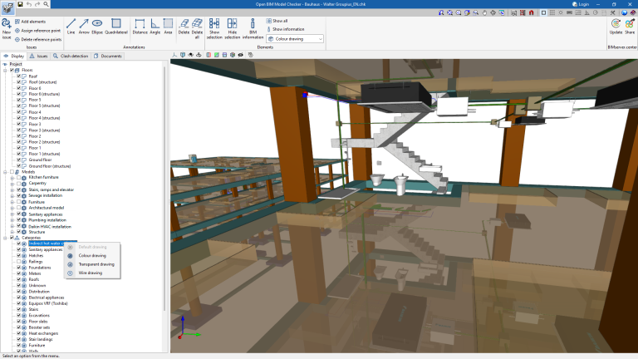
Task: Select the Arrow annotation tool
Action: click(84, 27)
